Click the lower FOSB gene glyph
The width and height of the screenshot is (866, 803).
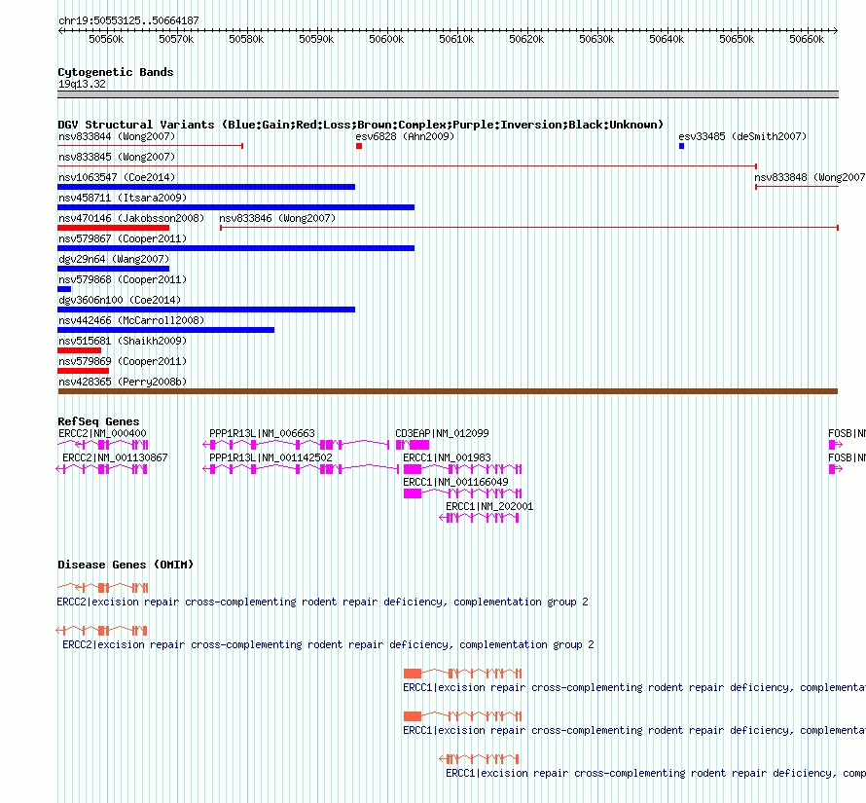click(835, 469)
